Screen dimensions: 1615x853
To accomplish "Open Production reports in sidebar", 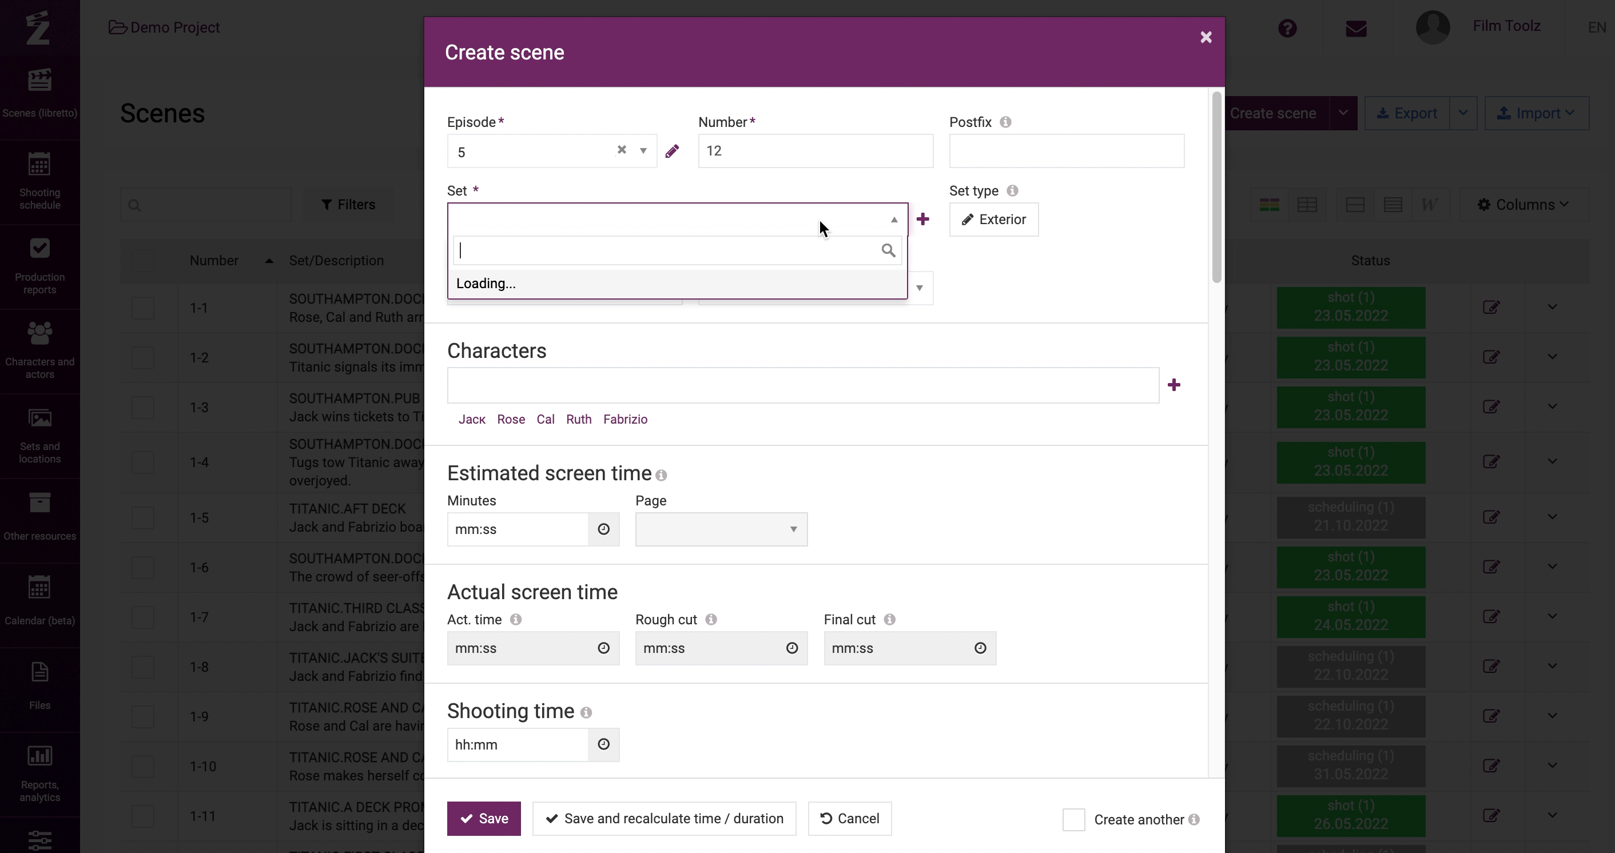I will 39,266.
